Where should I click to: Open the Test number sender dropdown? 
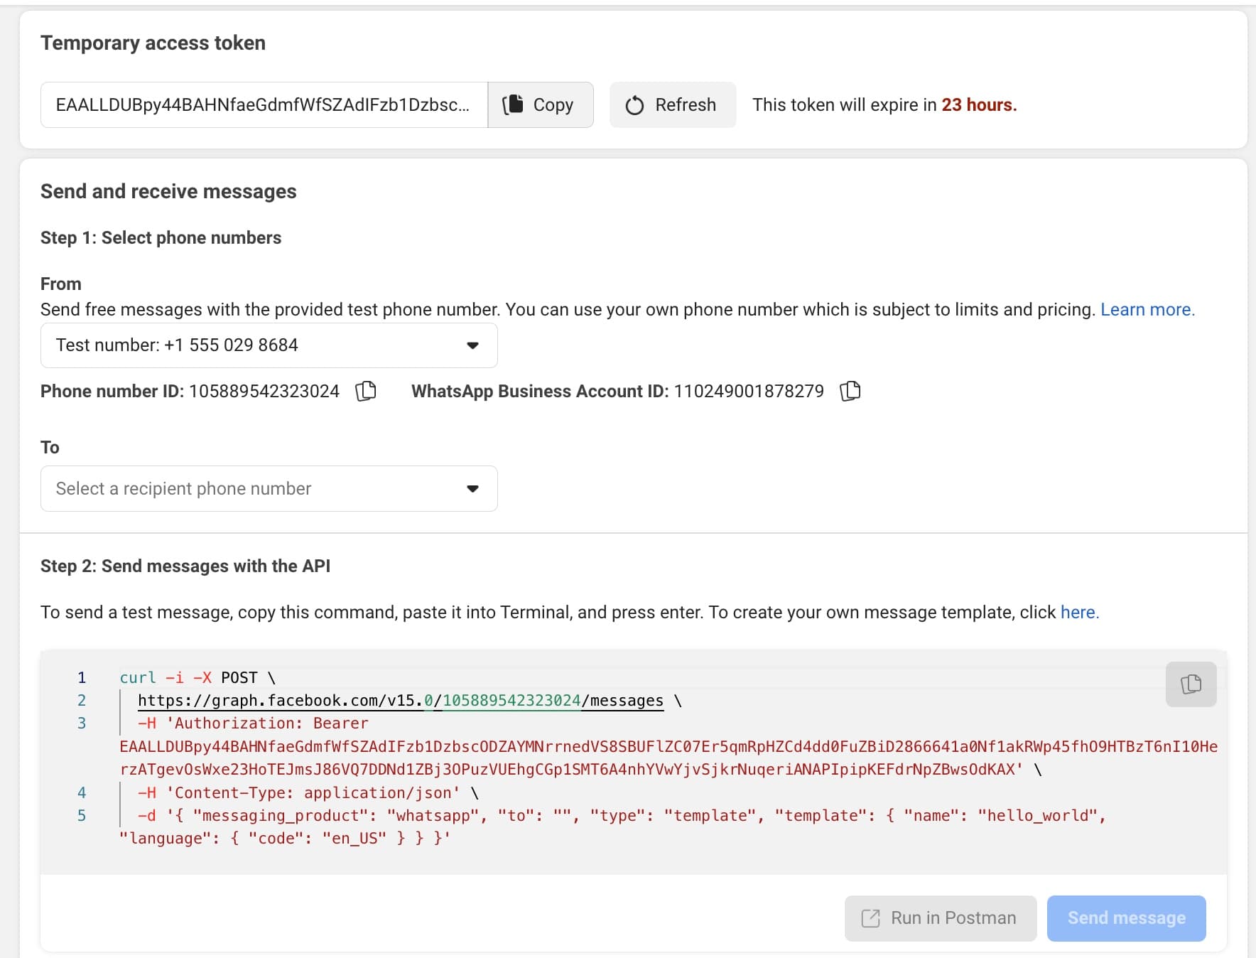click(269, 345)
